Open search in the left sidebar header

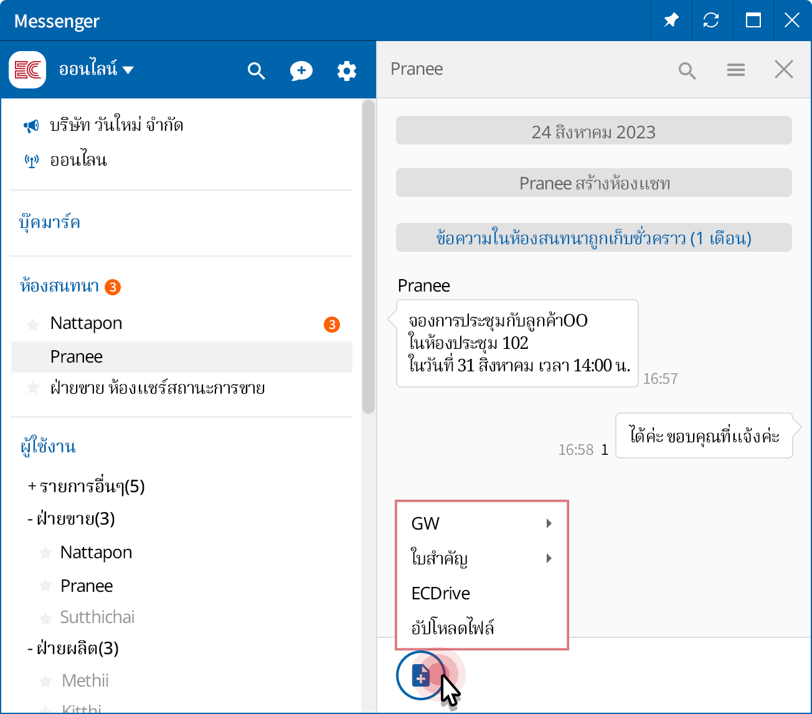256,70
